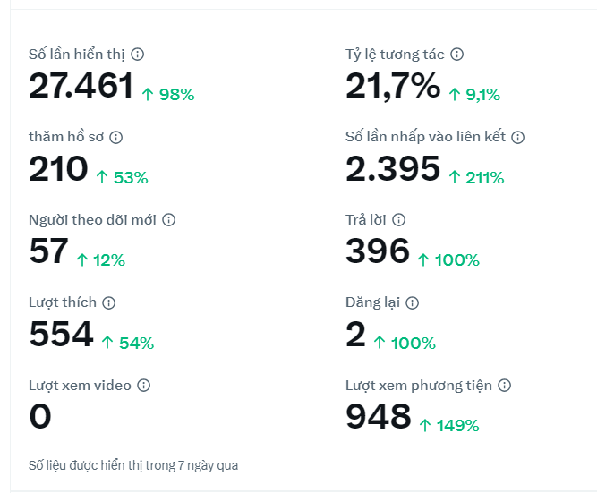The width and height of the screenshot is (597, 493).
Task: Click the Người theo dõi mới label
Action: pyautogui.click(x=92, y=220)
